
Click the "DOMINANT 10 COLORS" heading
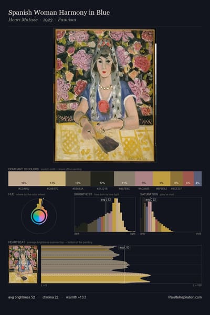(x=24, y=169)
